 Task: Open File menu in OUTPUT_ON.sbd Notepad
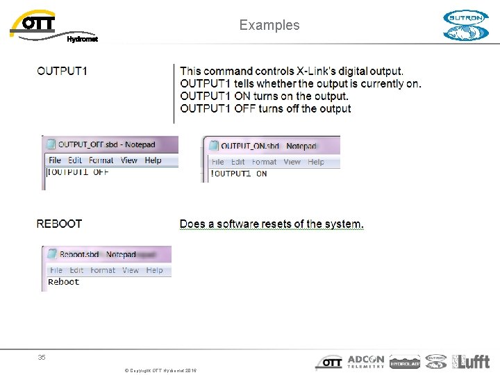[218, 162]
